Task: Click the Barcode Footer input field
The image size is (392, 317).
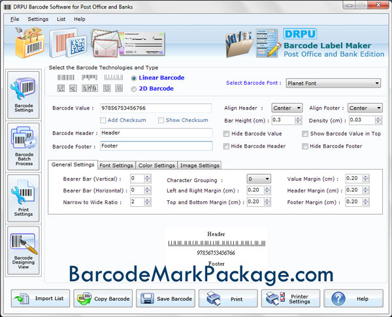Action: pos(156,145)
